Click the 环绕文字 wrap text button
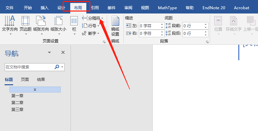This screenshot has width=258, height=131. click(234, 25)
